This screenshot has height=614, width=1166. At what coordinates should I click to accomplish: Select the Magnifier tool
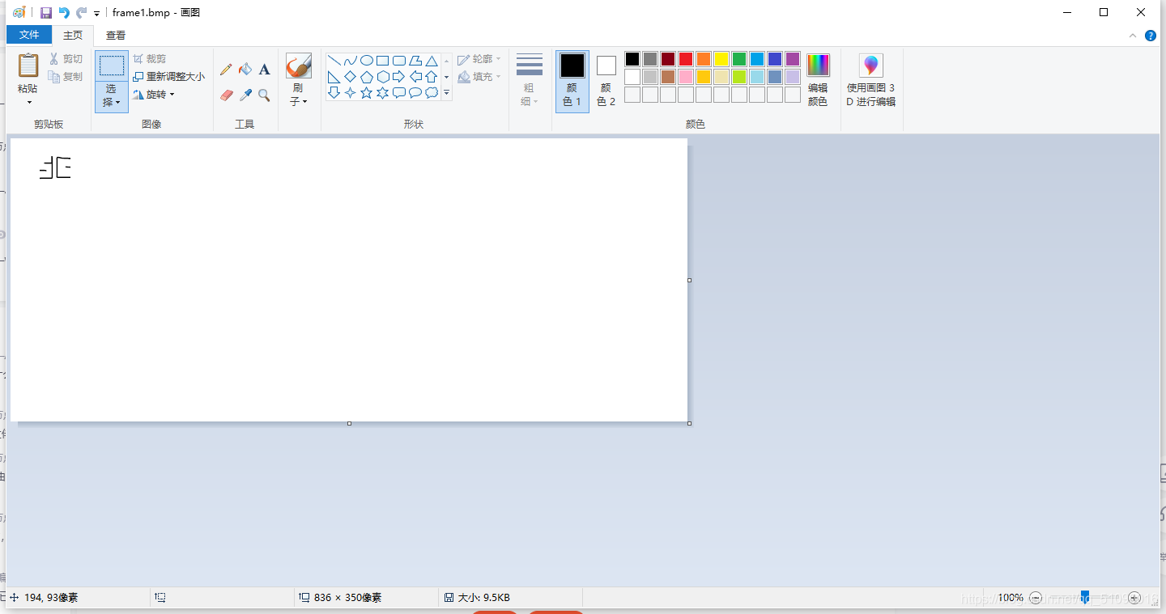(264, 95)
